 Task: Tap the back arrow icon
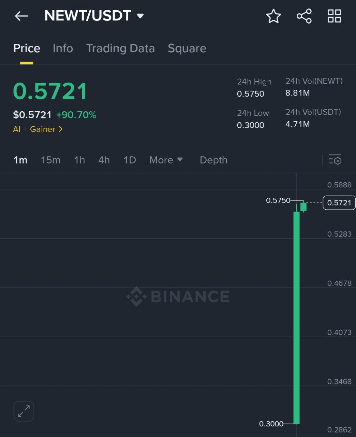point(21,16)
